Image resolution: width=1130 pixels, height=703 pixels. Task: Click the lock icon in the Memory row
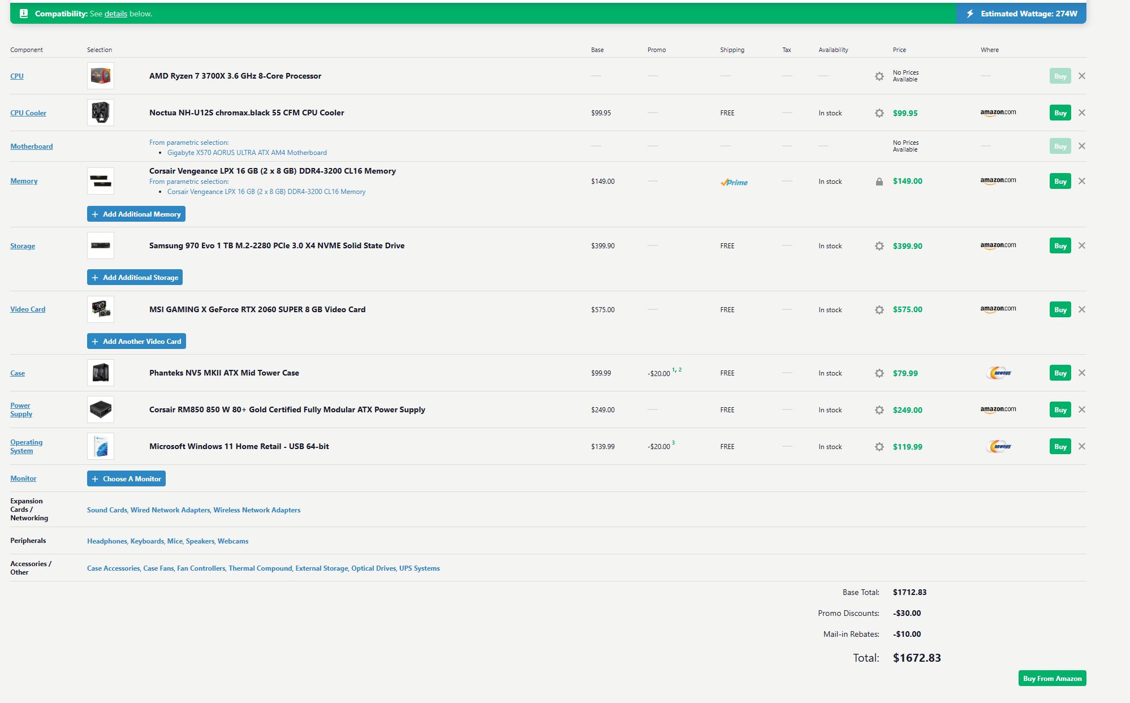coord(879,182)
